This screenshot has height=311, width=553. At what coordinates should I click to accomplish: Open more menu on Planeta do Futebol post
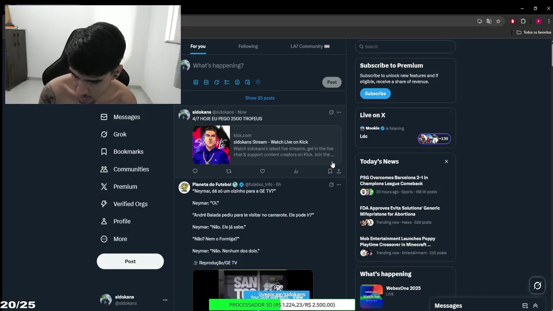click(x=339, y=184)
